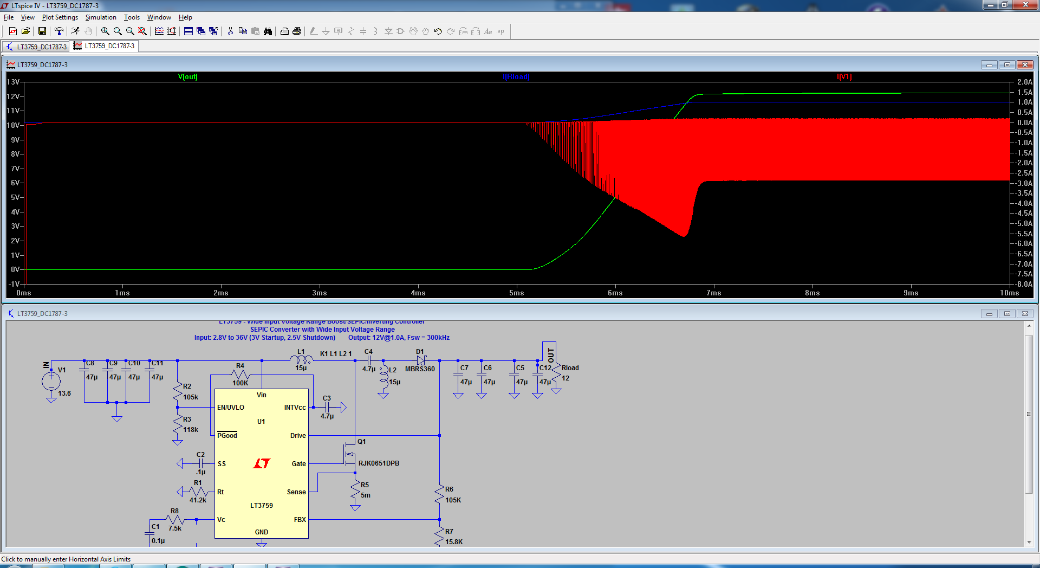Click the R6 105K resistor value
The image size is (1040, 568).
coord(453,500)
